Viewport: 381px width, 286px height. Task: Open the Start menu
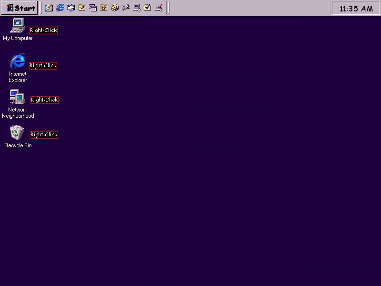click(x=19, y=8)
